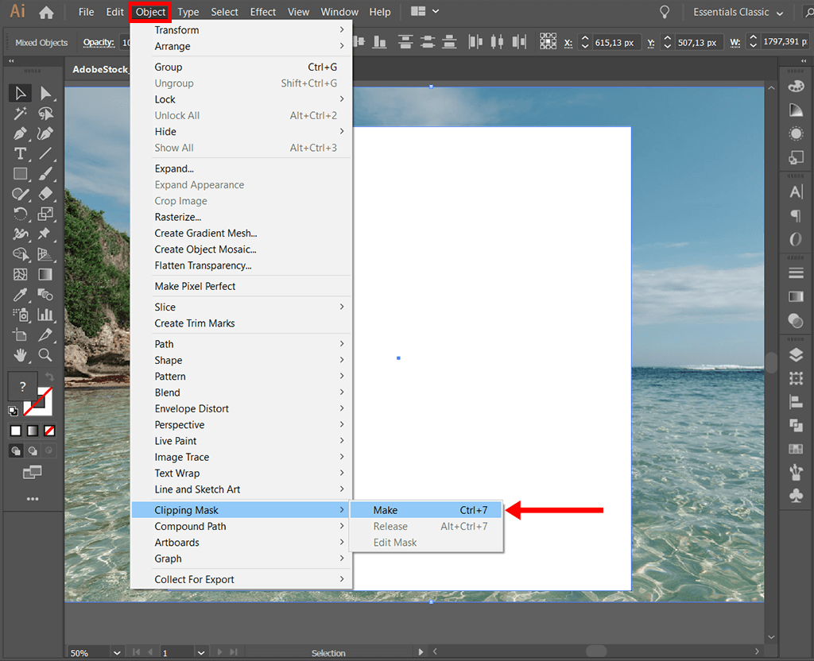Screen dimensions: 814x661
Task: Open the zoom level dropdown
Action: [117, 653]
